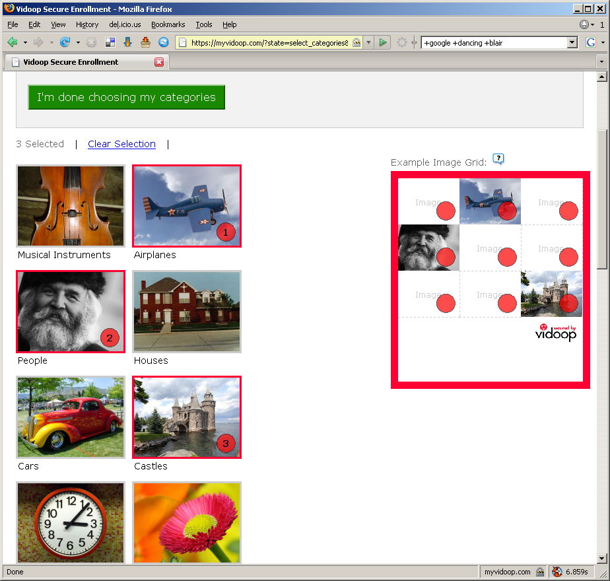610x581 pixels.
Task: Open the Forward history dropdown arrow
Action: (x=51, y=42)
